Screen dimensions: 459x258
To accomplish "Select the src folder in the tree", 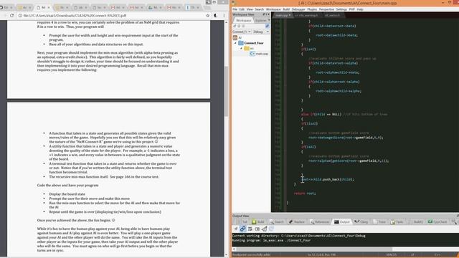I will pos(249,48).
